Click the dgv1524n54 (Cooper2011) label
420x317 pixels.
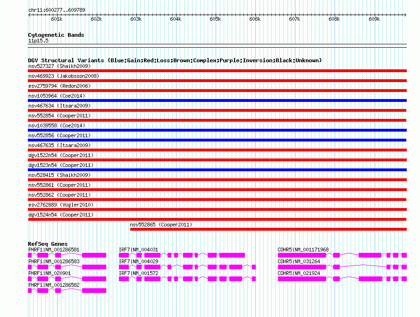point(61,215)
